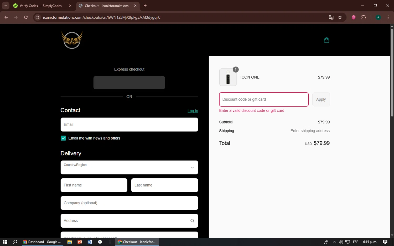
Task: Click the ICON ONE product thumbnail
Action: point(228,77)
